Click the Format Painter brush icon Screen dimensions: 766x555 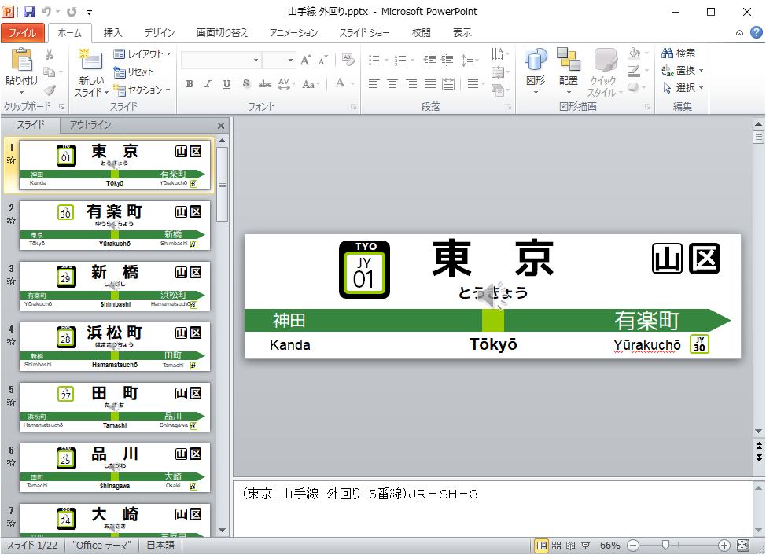pos(50,90)
